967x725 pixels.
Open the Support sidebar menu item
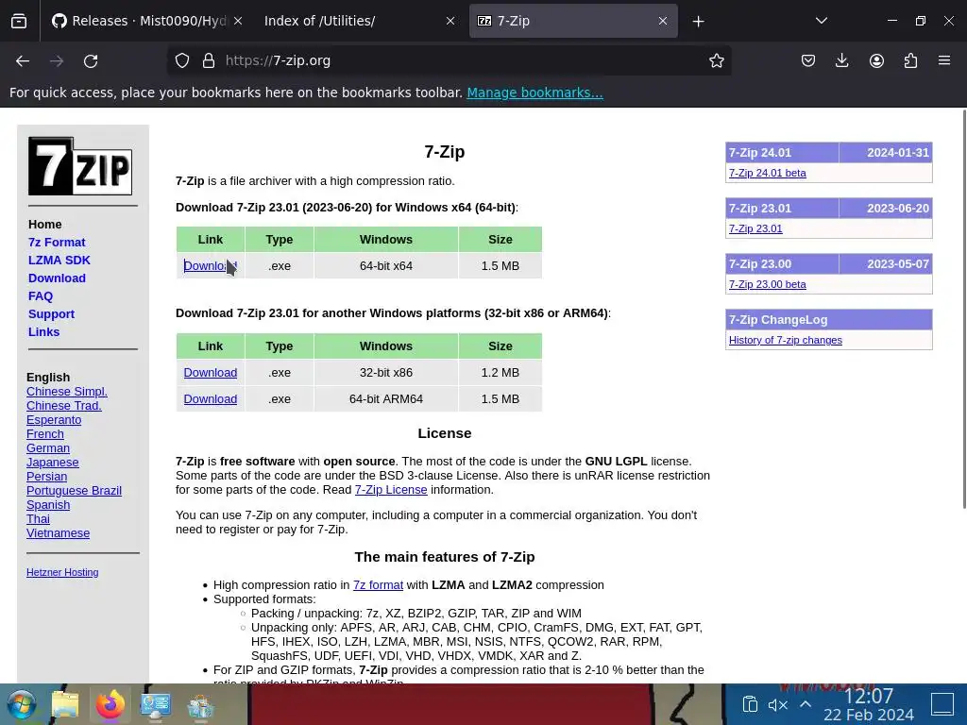(51, 313)
